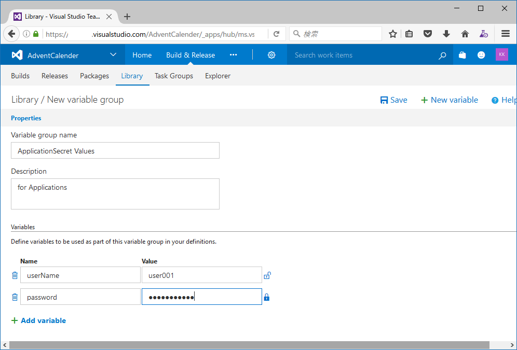Switch to the Builds tab
This screenshot has height=350, width=517.
tap(20, 76)
